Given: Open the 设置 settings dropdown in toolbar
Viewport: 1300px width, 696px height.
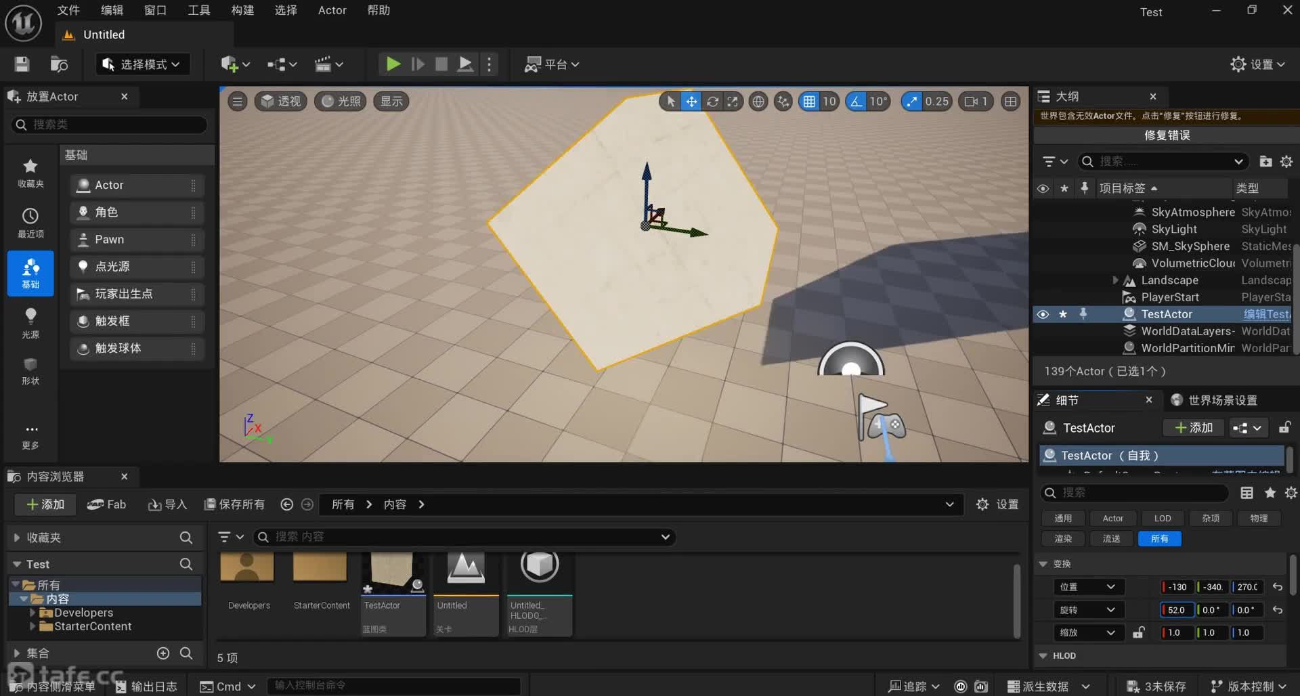Looking at the screenshot, I should coord(1257,64).
